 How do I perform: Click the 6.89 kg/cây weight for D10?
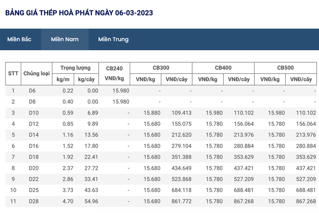point(93,113)
